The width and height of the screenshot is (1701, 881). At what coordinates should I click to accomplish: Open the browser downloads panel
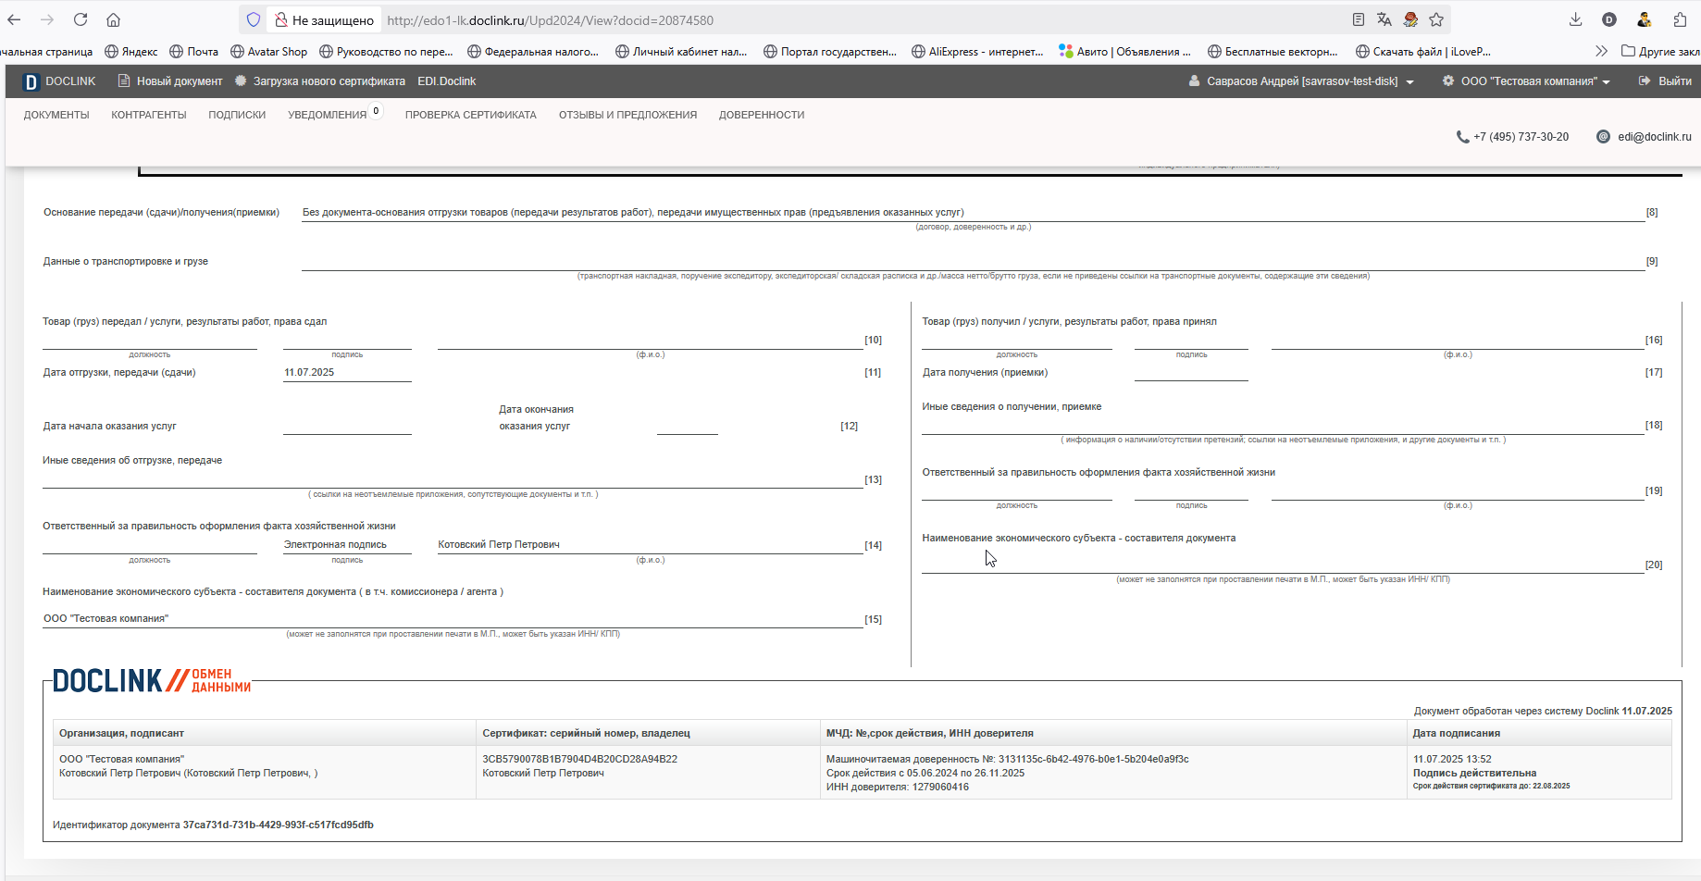click(x=1576, y=19)
